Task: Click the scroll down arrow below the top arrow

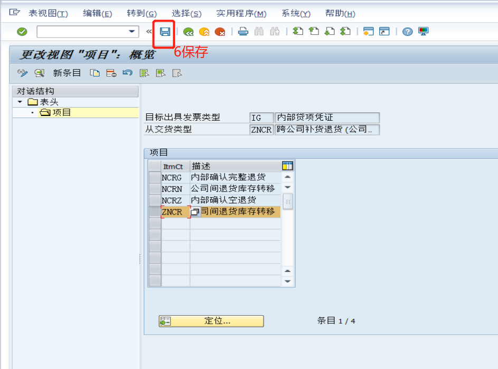Action: [287, 187]
